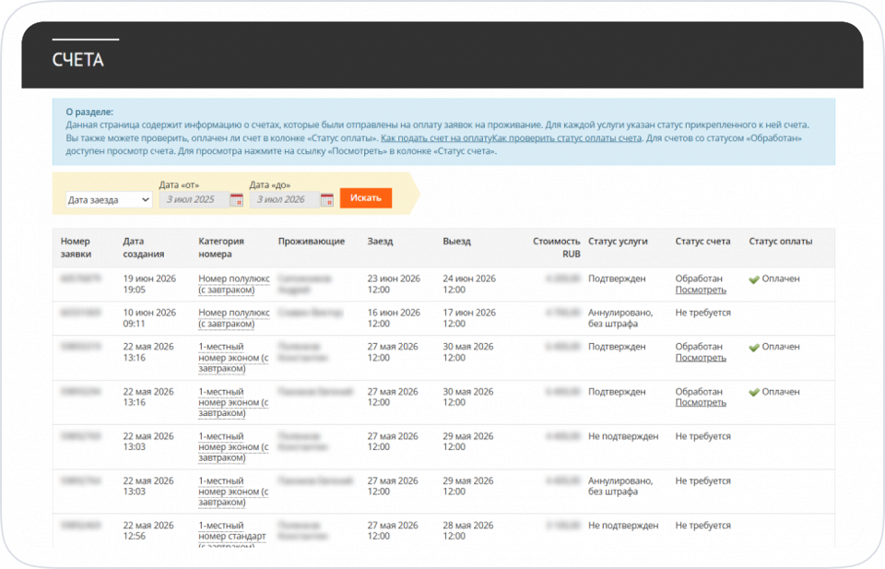Click the Статус оплаты column header

781,242
